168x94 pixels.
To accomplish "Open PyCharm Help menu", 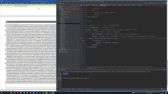I will [87, 1].
